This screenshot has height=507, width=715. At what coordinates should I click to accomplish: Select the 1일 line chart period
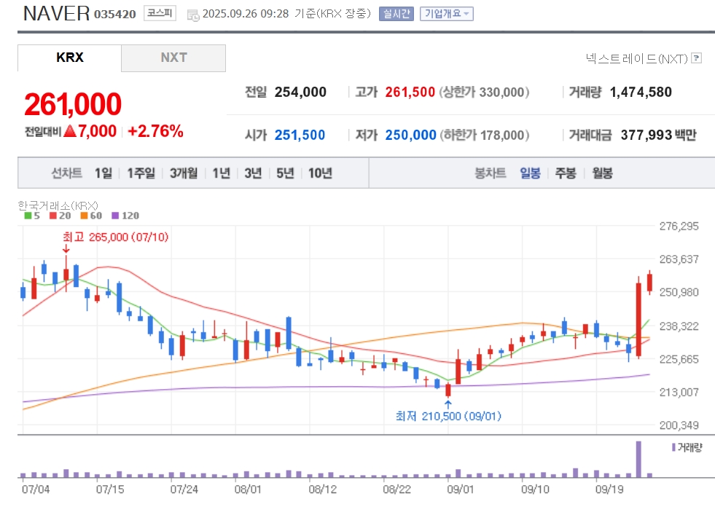point(103,173)
